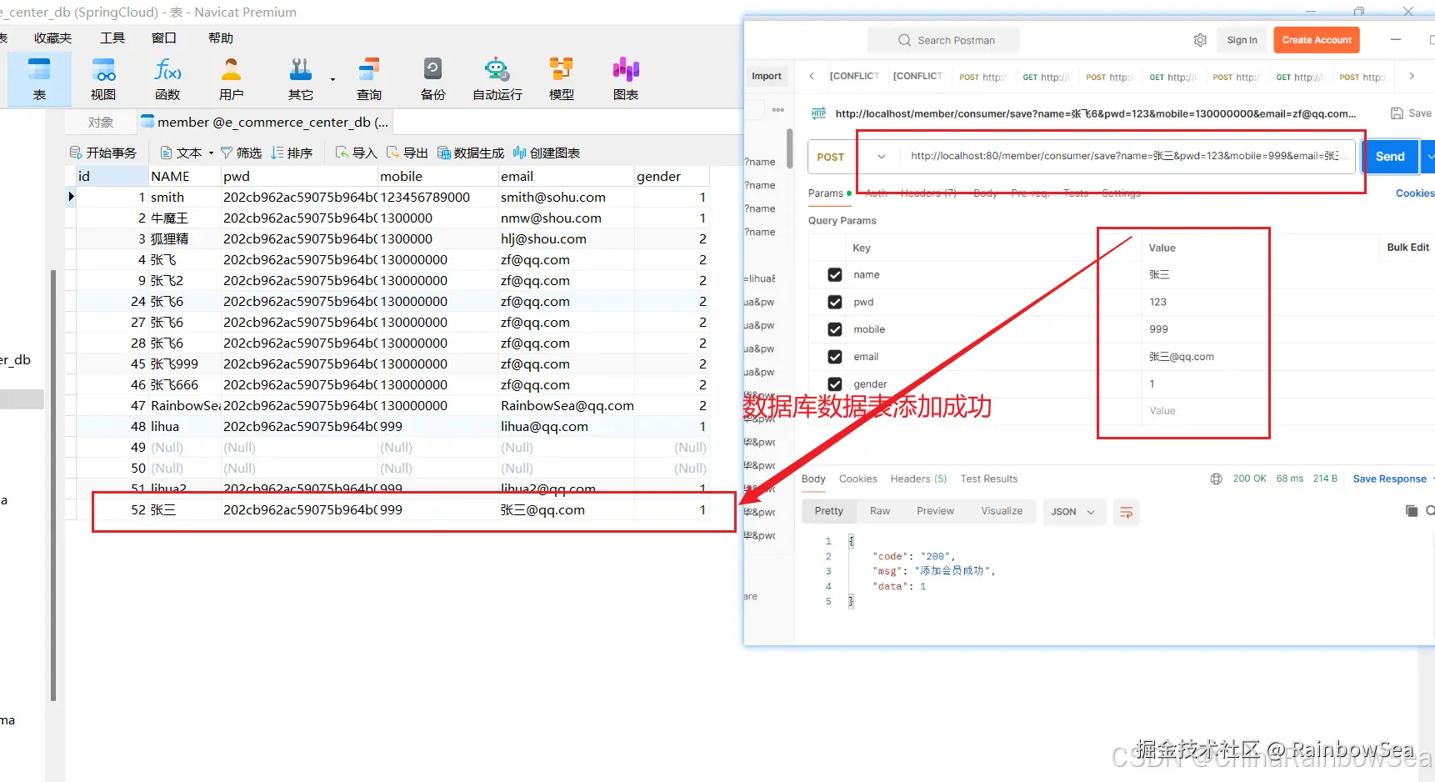The height and width of the screenshot is (782, 1435).
Task: Click the 筛选 filter tool
Action: tap(241, 153)
